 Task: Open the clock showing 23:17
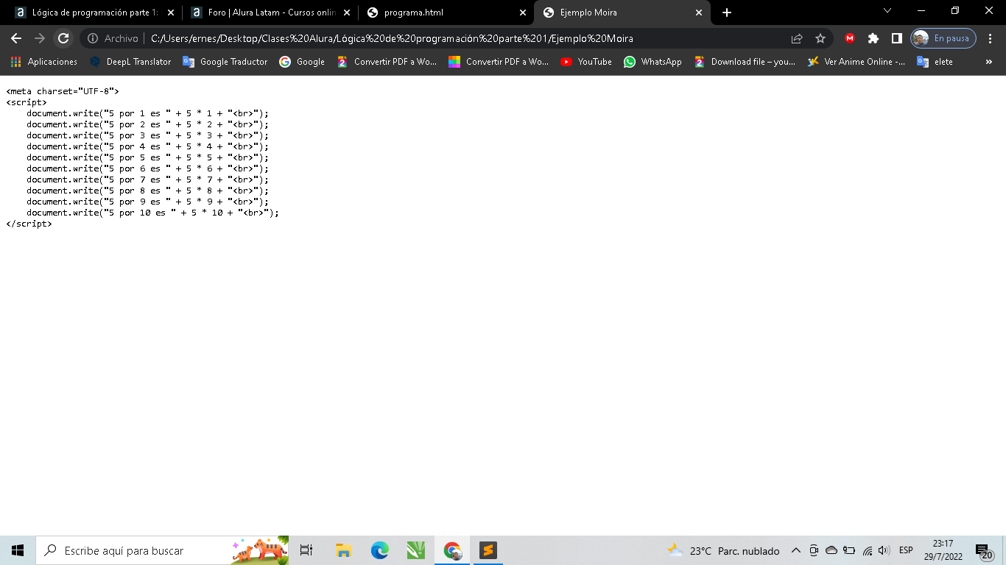pyautogui.click(x=943, y=550)
